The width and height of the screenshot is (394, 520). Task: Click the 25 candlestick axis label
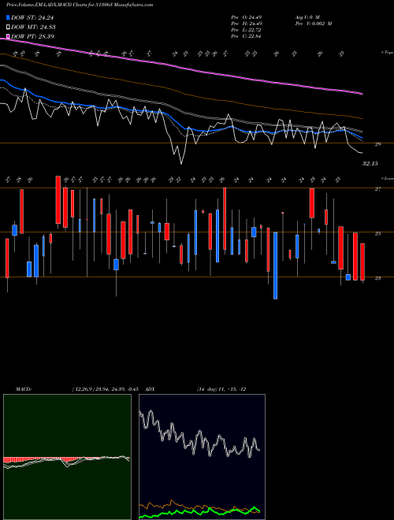point(377,233)
